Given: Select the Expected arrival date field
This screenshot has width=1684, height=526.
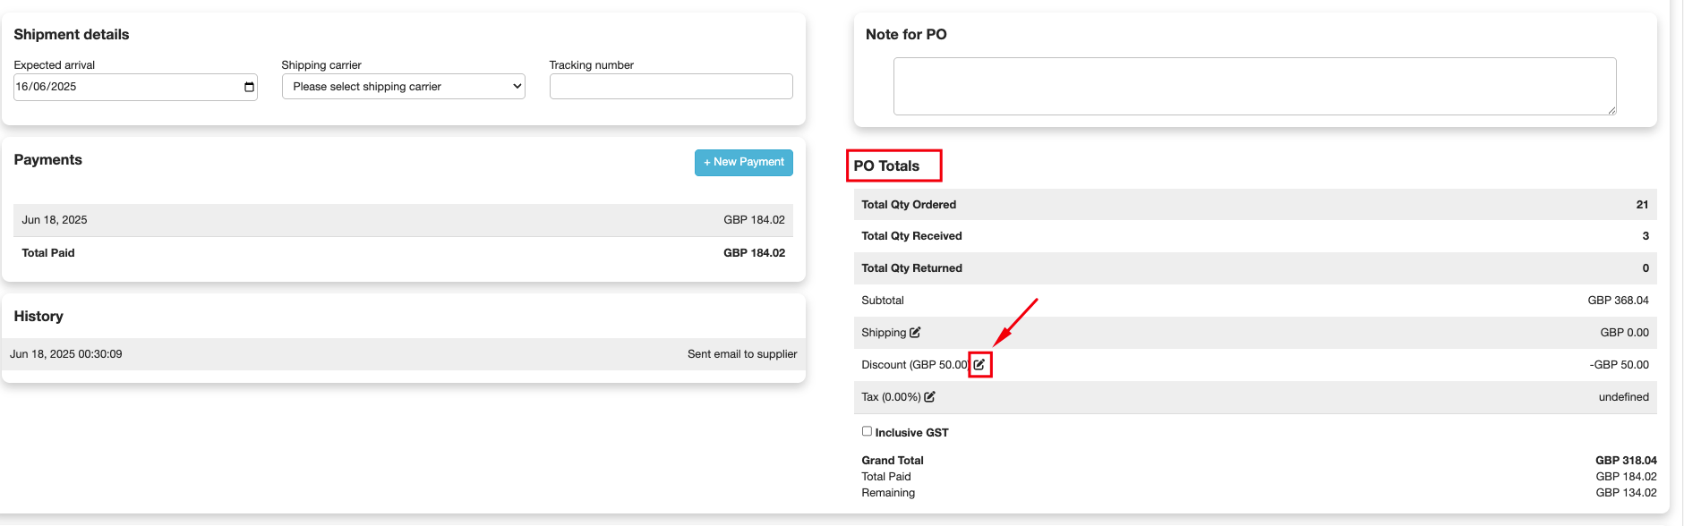Looking at the screenshot, I should click(135, 87).
